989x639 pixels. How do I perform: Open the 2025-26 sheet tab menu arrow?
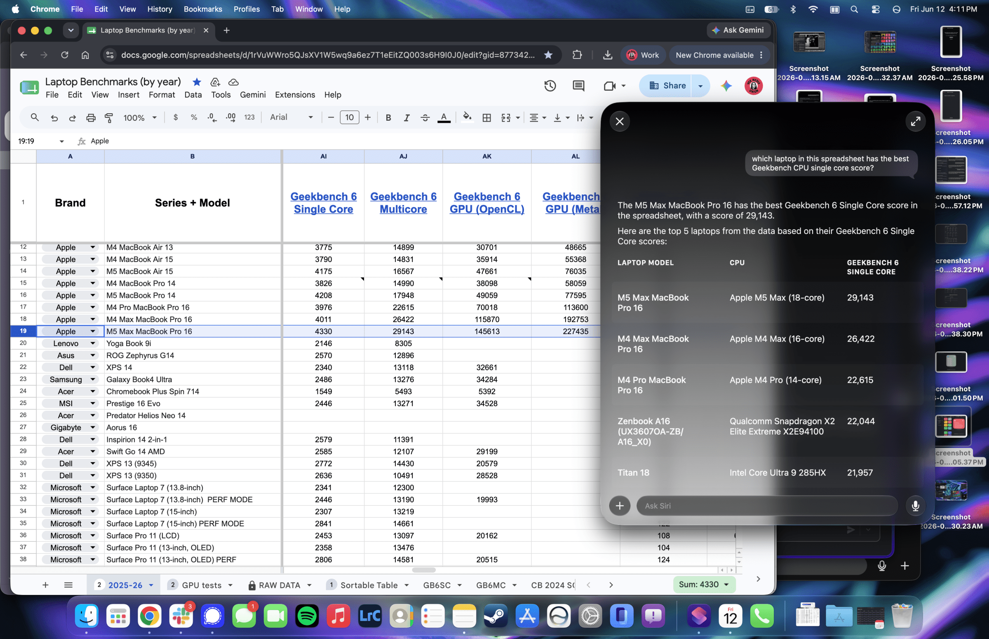151,585
